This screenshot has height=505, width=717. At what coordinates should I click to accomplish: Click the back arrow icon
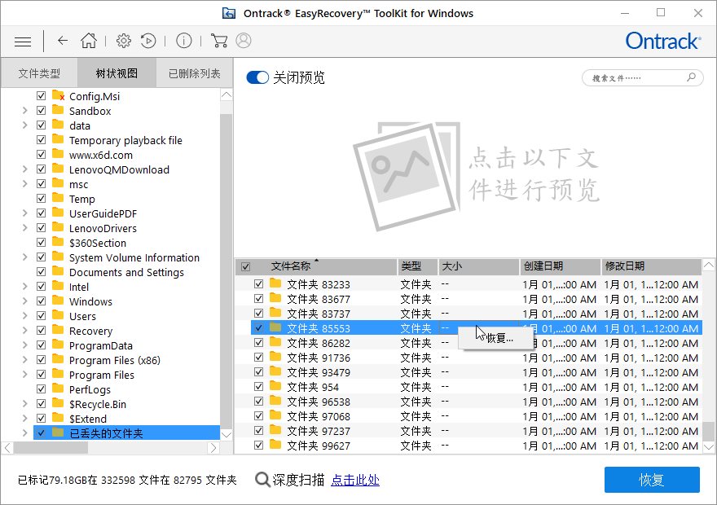pyautogui.click(x=62, y=41)
